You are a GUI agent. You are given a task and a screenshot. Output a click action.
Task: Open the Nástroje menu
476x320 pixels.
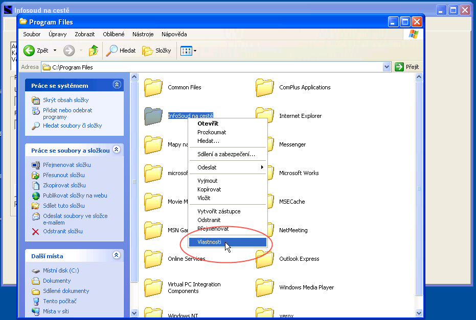143,34
